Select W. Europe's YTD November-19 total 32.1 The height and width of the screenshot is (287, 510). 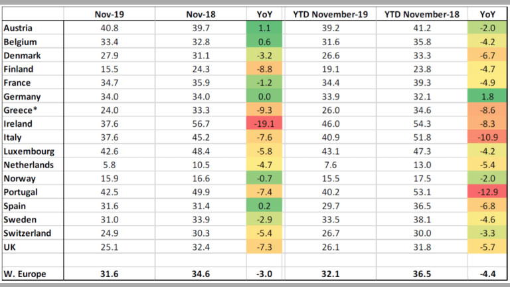331,274
